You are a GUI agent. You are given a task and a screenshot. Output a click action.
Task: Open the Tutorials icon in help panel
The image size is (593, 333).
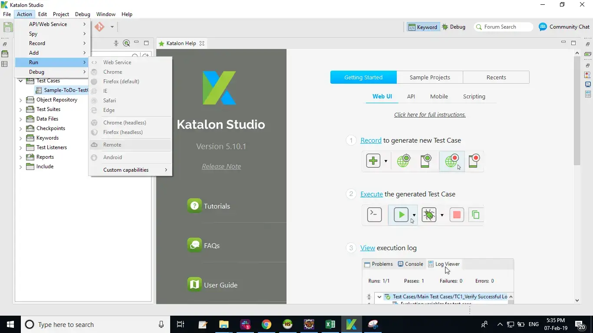point(194,206)
